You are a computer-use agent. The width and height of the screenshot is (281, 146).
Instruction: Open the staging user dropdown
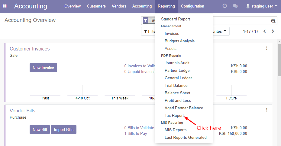[x=262, y=6]
